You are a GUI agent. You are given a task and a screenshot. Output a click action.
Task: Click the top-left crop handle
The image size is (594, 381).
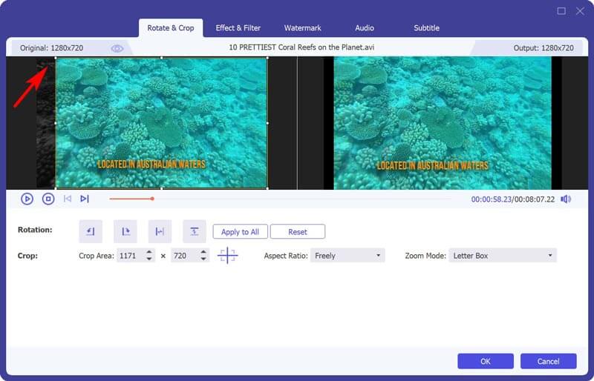pyautogui.click(x=56, y=58)
